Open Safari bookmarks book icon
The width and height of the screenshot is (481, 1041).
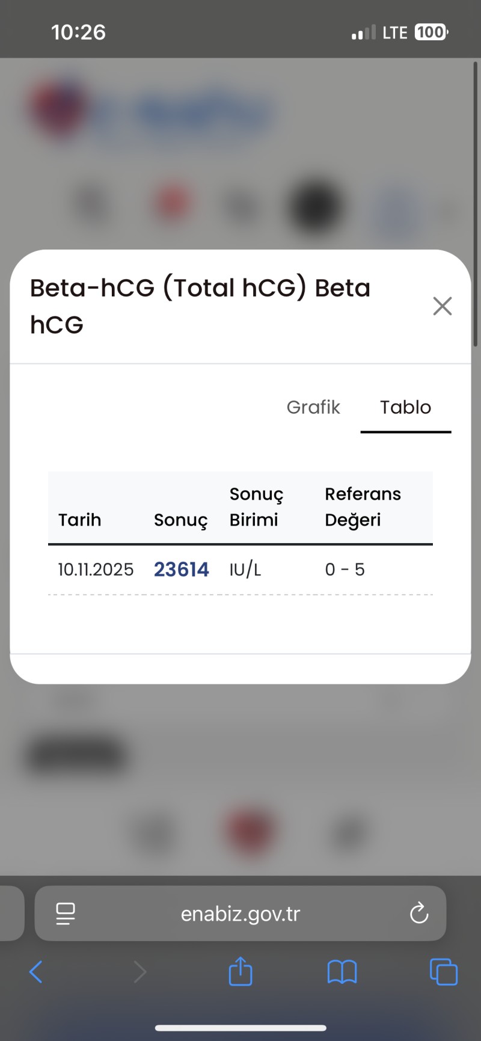(342, 972)
